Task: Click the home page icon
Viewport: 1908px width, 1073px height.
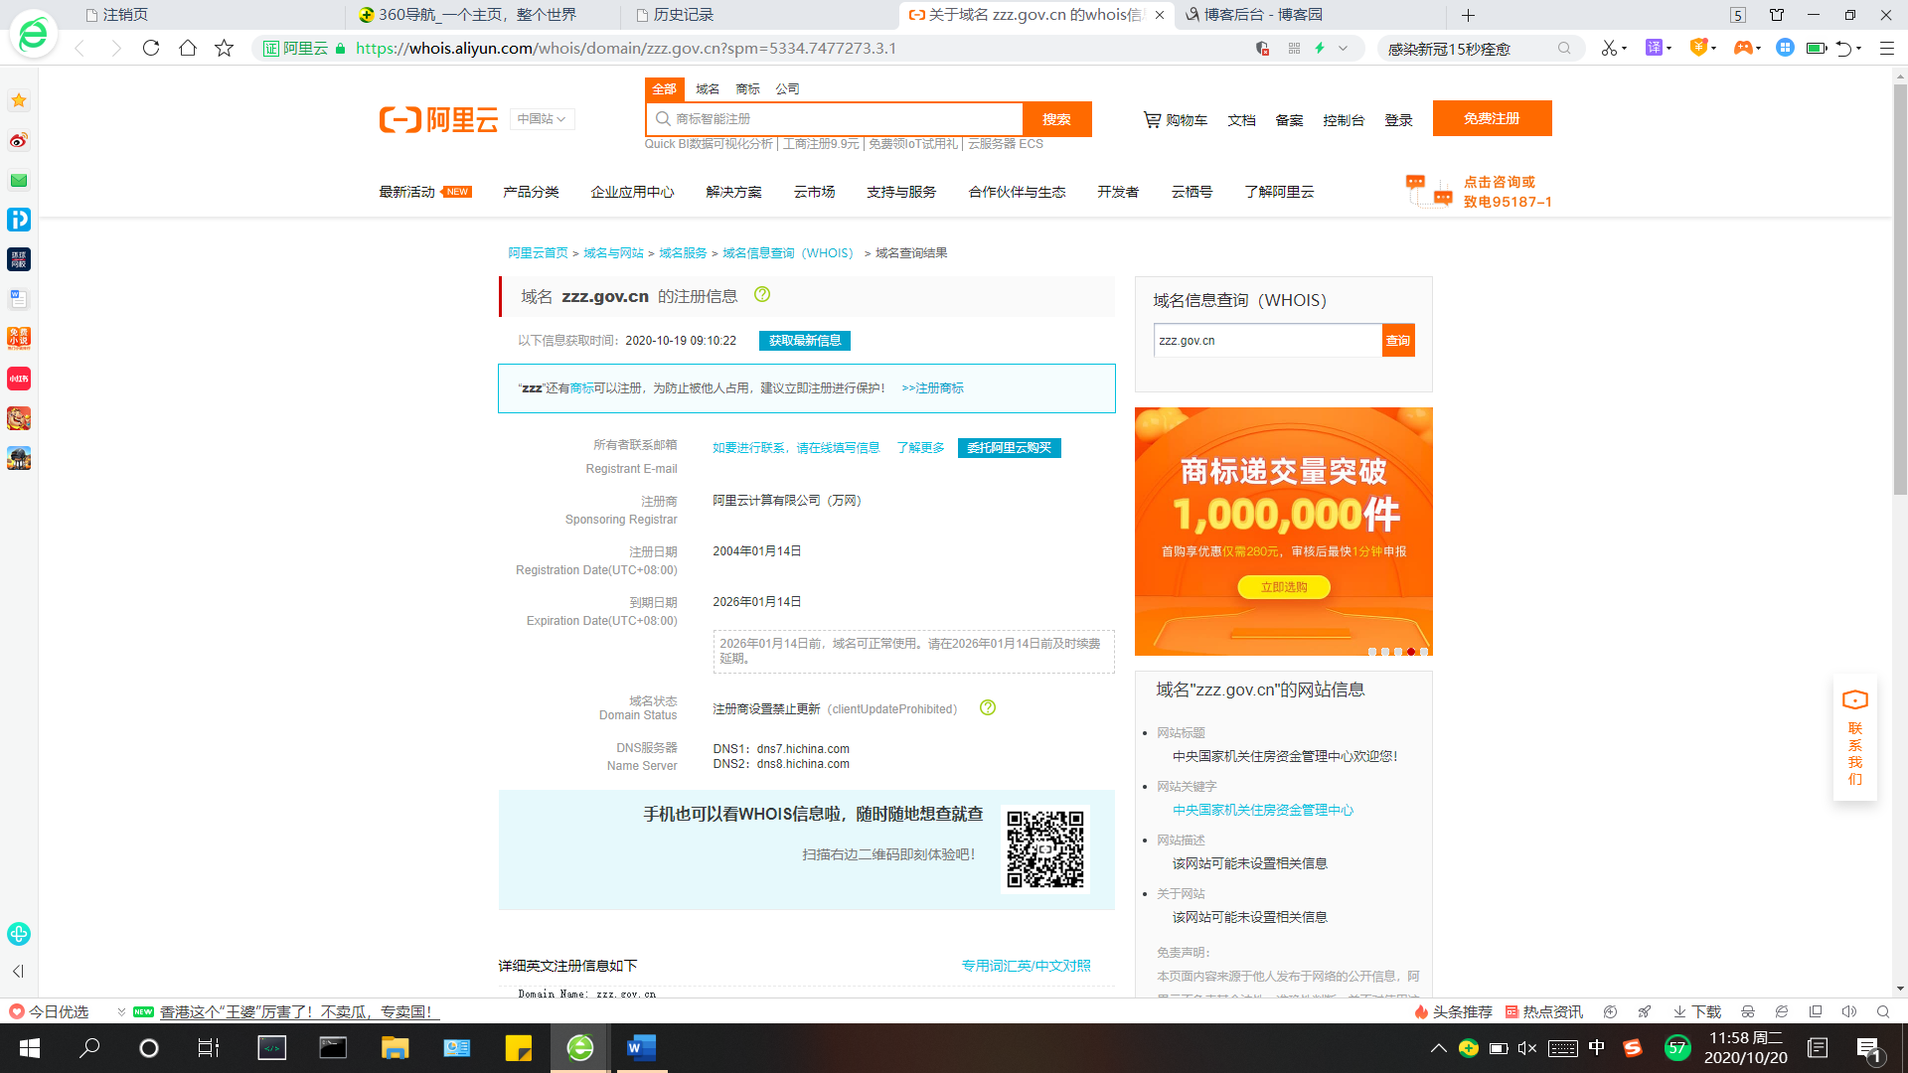Action: pos(188,48)
